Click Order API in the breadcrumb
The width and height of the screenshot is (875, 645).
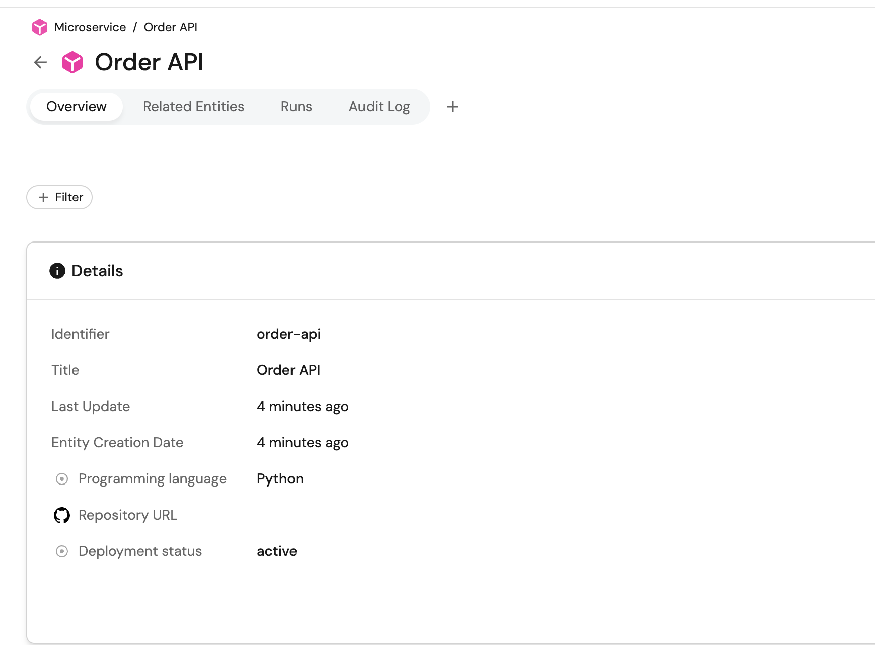170,27
